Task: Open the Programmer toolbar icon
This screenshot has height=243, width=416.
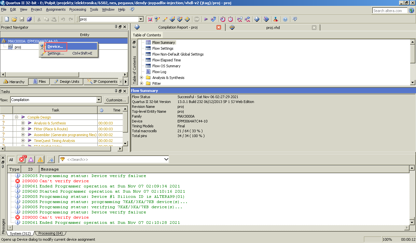Action: (267, 19)
